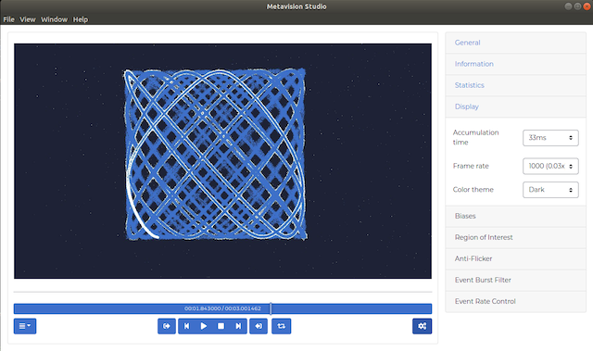This screenshot has height=351, width=593.
Task: Stop the playback
Action: point(221,326)
